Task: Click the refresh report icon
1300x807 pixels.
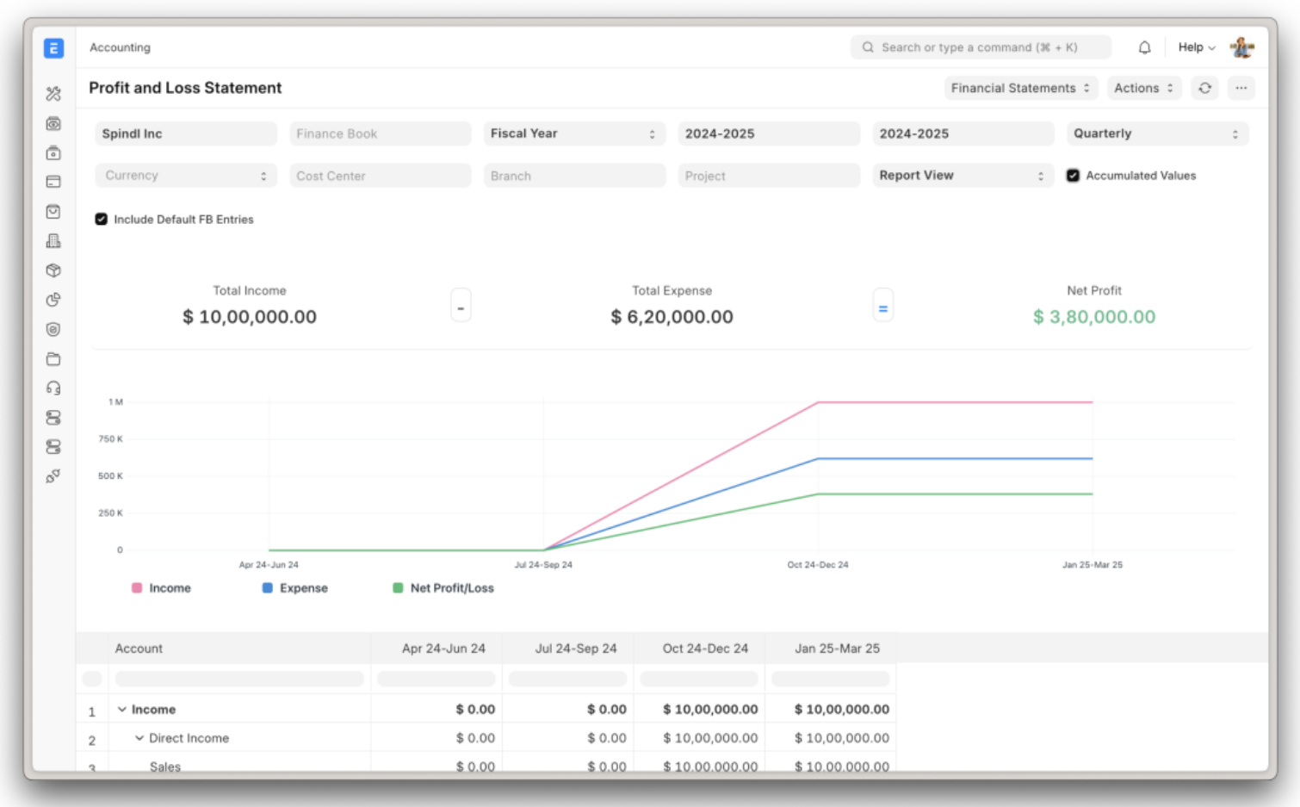Action: tap(1204, 88)
